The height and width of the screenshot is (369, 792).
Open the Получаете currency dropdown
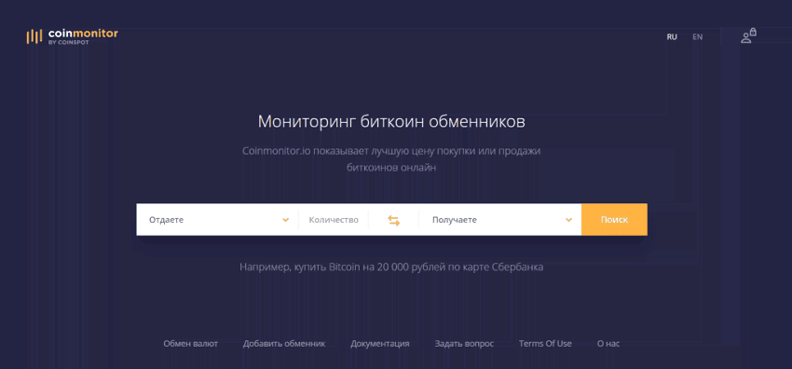(500, 220)
